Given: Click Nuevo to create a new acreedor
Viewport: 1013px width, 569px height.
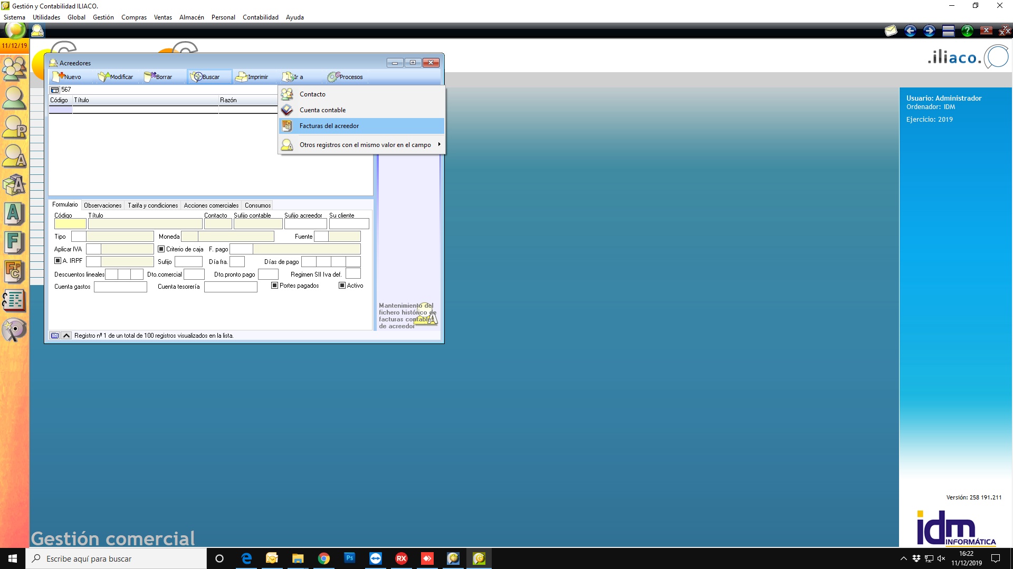Looking at the screenshot, I should coord(67,77).
